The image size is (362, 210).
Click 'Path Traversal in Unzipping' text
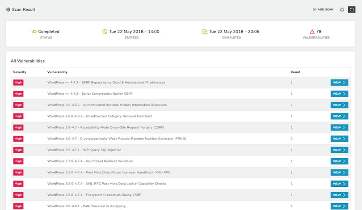tap(104, 206)
